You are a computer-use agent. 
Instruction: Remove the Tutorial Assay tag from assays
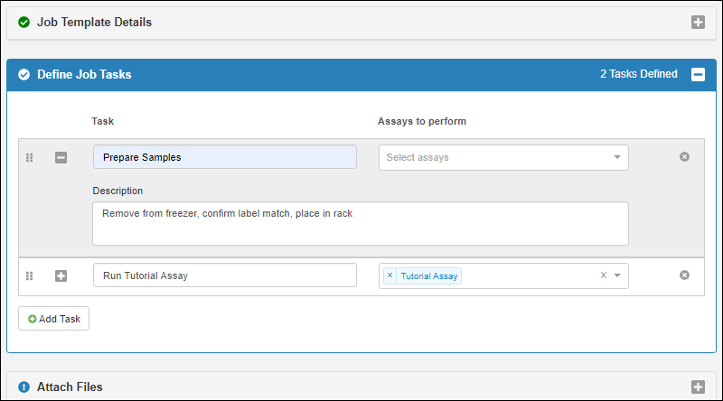(390, 275)
